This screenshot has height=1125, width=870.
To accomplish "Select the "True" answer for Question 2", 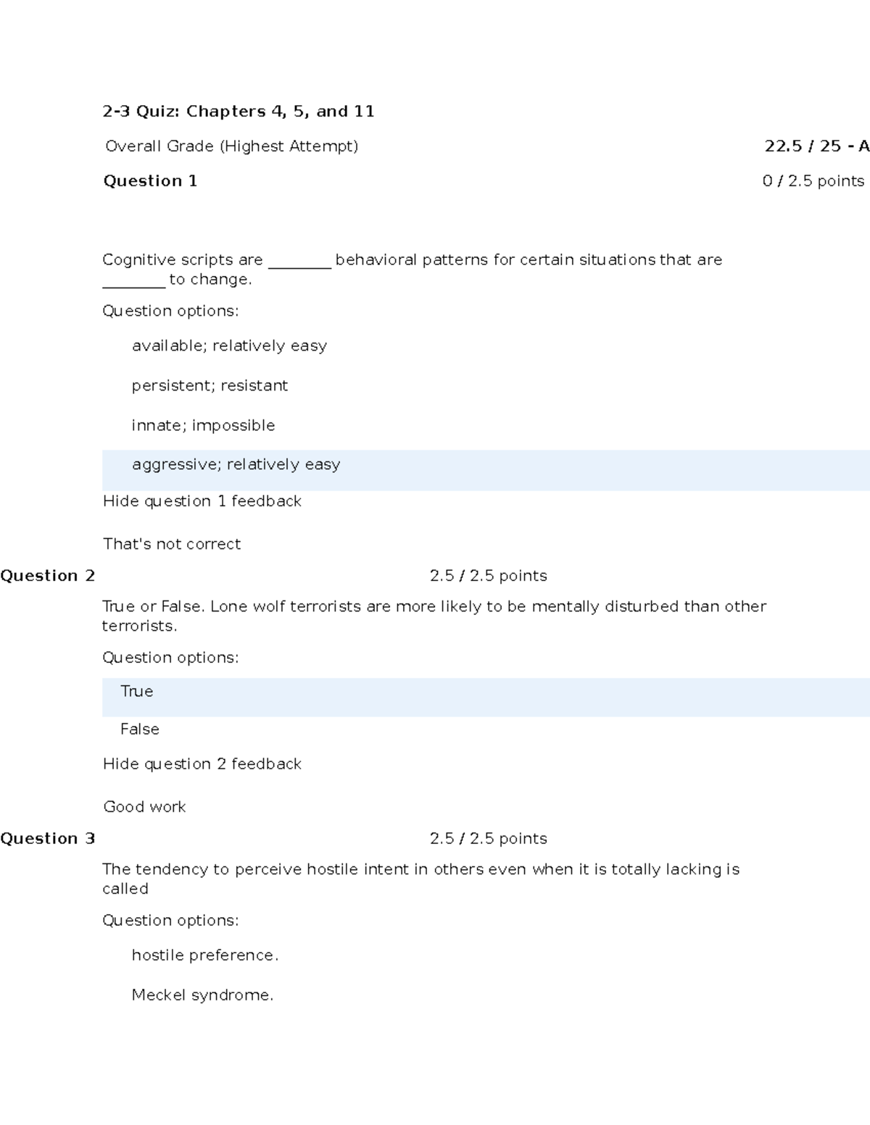I will click(136, 692).
